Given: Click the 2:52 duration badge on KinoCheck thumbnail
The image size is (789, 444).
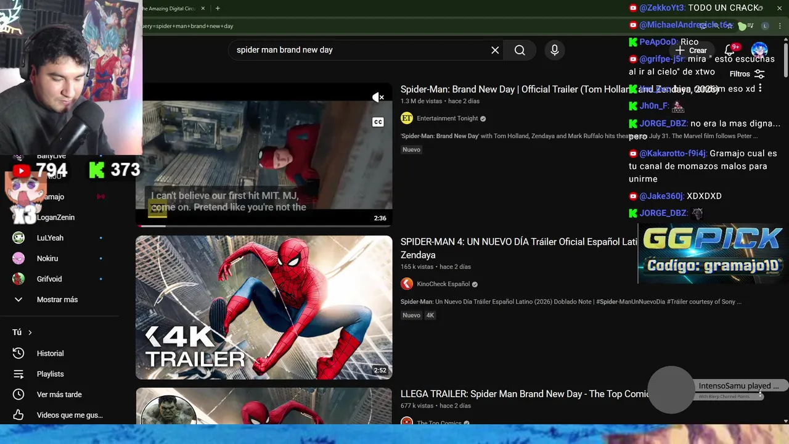Looking at the screenshot, I should coord(380,371).
